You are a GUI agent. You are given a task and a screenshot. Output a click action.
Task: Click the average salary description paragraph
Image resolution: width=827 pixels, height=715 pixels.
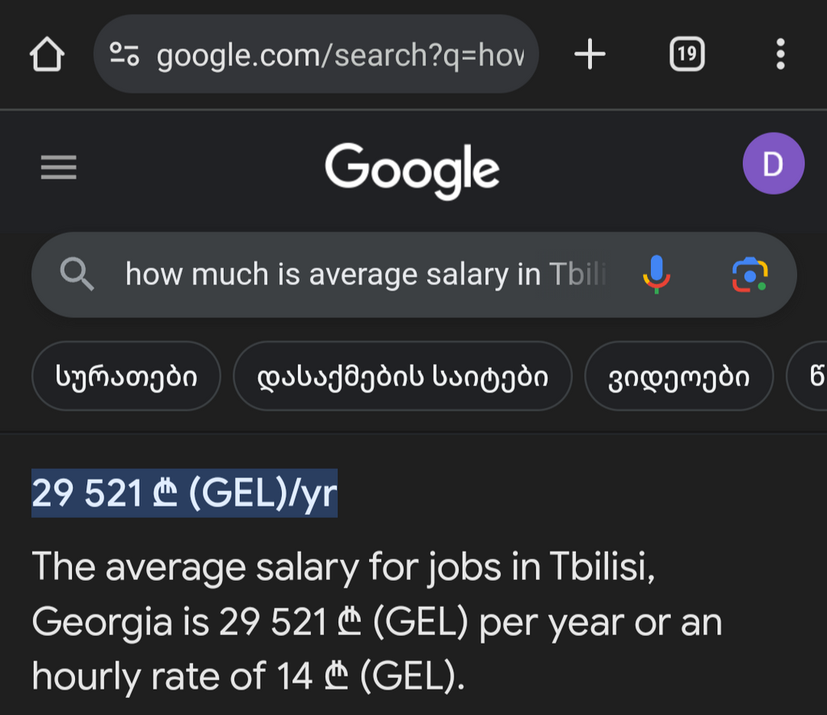click(x=376, y=621)
